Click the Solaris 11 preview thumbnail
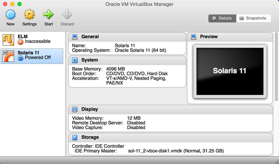This screenshot has width=279, height=164. pos(230,71)
